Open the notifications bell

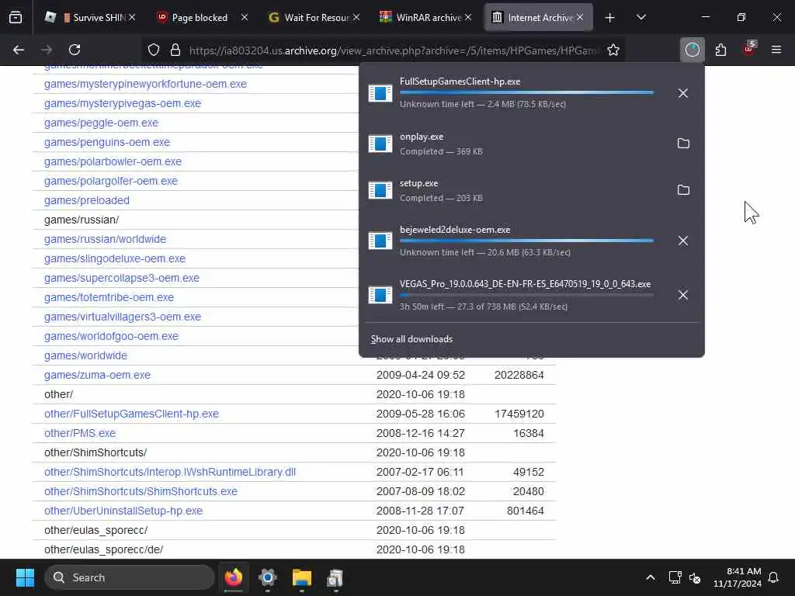[774, 577]
